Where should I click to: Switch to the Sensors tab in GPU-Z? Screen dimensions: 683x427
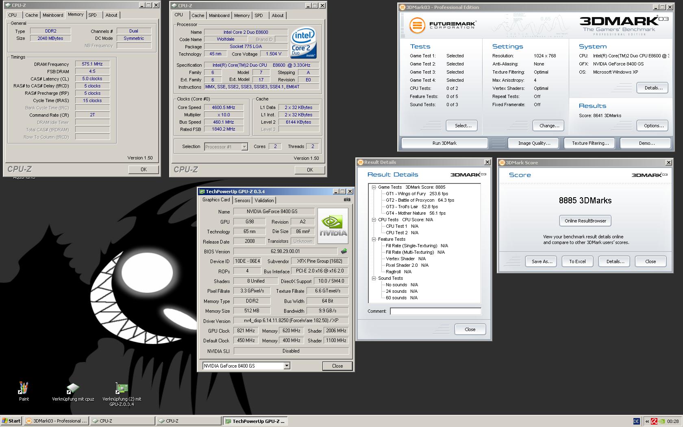[x=242, y=200]
